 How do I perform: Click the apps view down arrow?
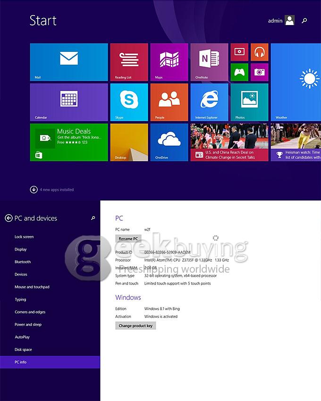click(34, 190)
